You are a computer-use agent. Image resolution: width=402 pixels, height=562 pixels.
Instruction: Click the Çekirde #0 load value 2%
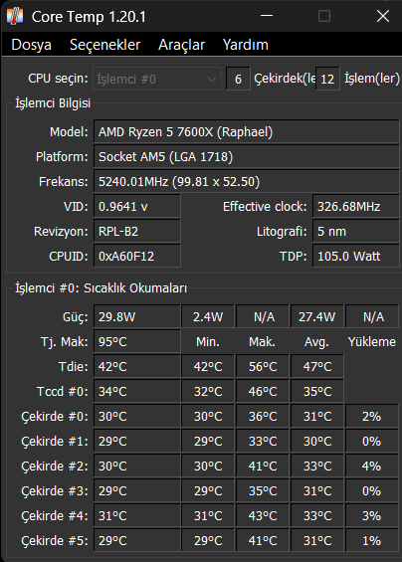tap(372, 416)
